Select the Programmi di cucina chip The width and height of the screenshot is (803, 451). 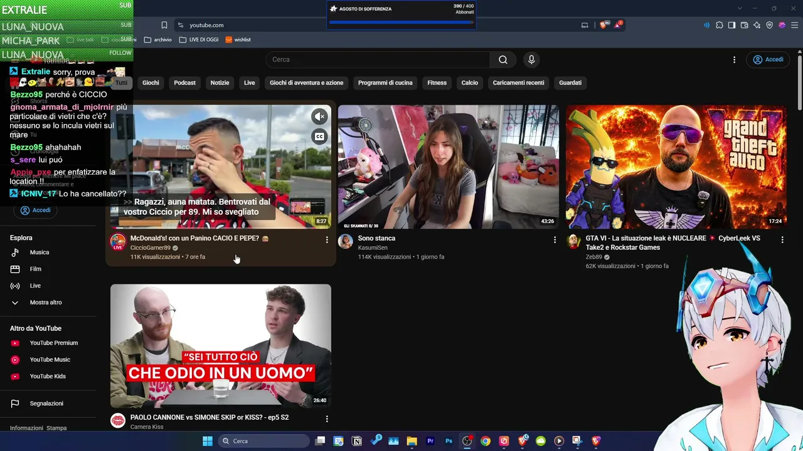pyautogui.click(x=385, y=83)
